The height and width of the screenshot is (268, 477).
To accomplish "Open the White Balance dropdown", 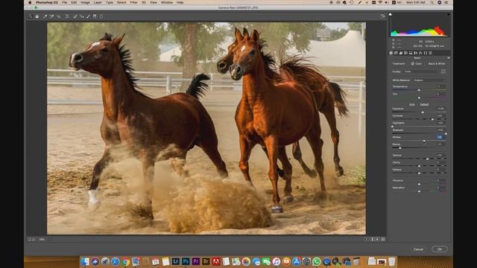I will click(x=429, y=80).
